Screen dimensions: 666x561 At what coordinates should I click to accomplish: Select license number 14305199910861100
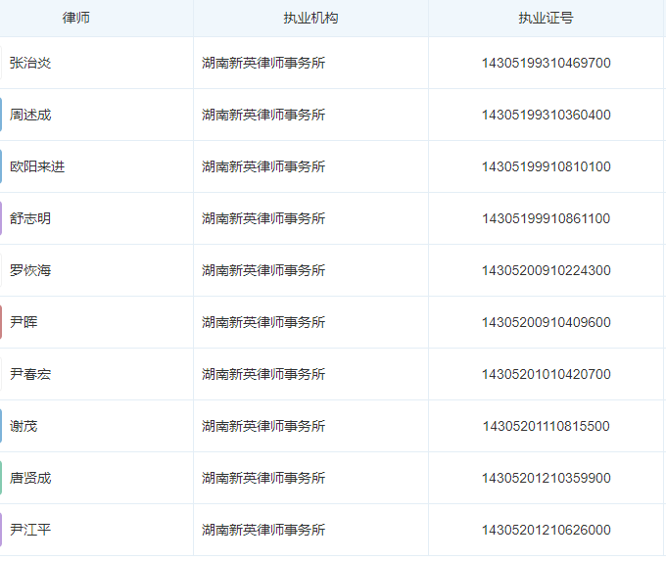tap(546, 218)
